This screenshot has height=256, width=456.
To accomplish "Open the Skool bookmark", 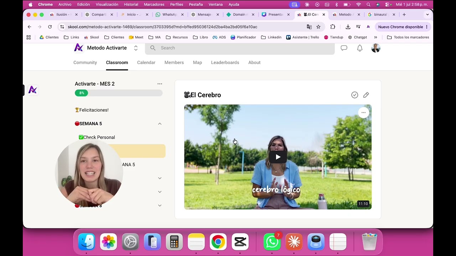I will pyautogui.click(x=91, y=37).
